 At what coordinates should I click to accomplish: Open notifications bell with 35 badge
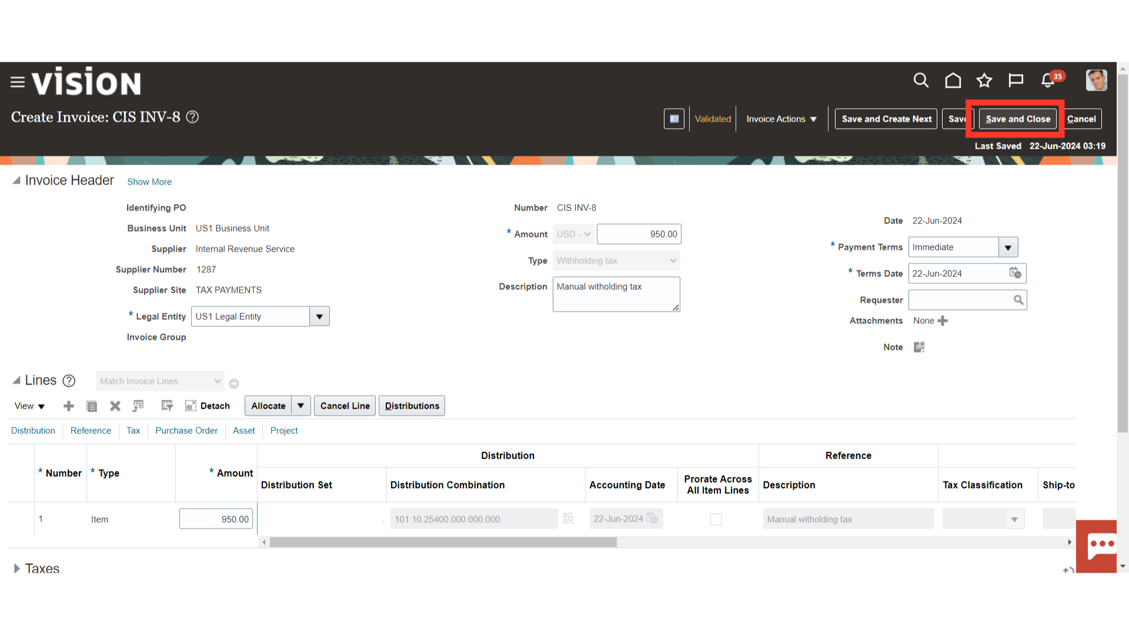(1049, 80)
